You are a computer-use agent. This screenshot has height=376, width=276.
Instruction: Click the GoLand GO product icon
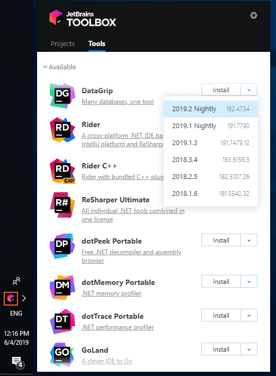(x=63, y=355)
